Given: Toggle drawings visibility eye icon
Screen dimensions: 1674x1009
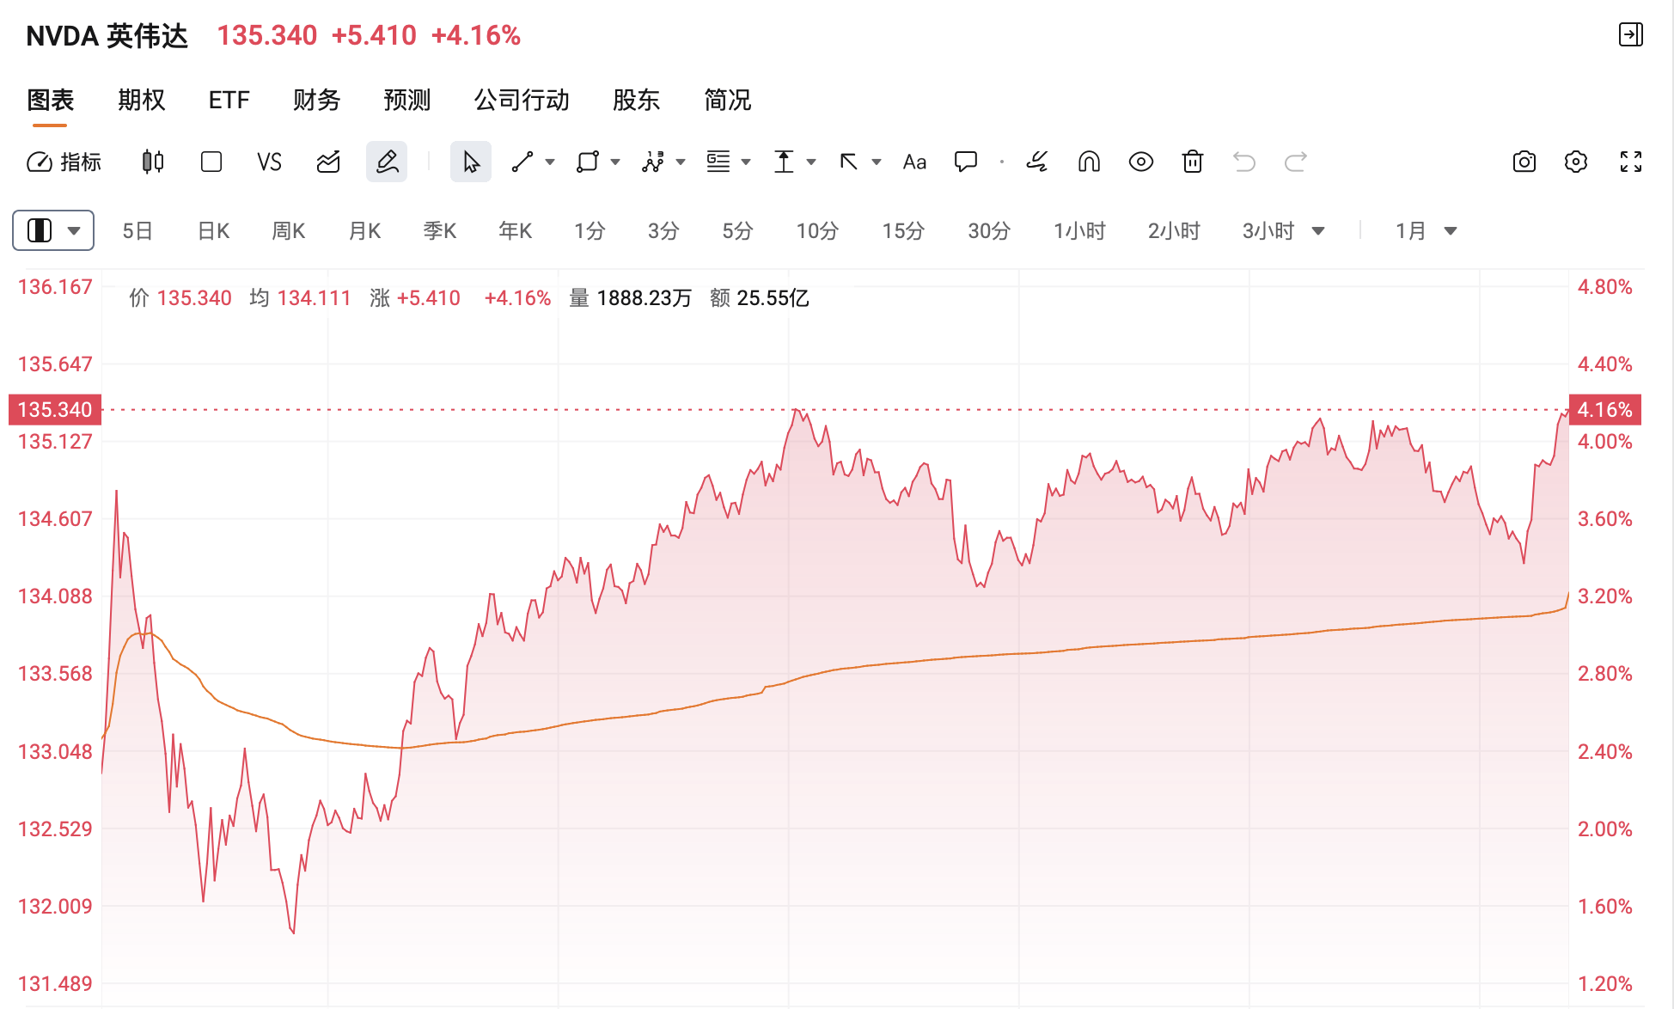Looking at the screenshot, I should [x=1141, y=162].
